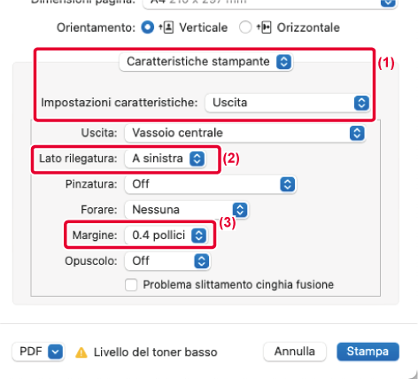Click the Forare Nessuna arrow icon
This screenshot has width=418, height=379.
coord(240,210)
